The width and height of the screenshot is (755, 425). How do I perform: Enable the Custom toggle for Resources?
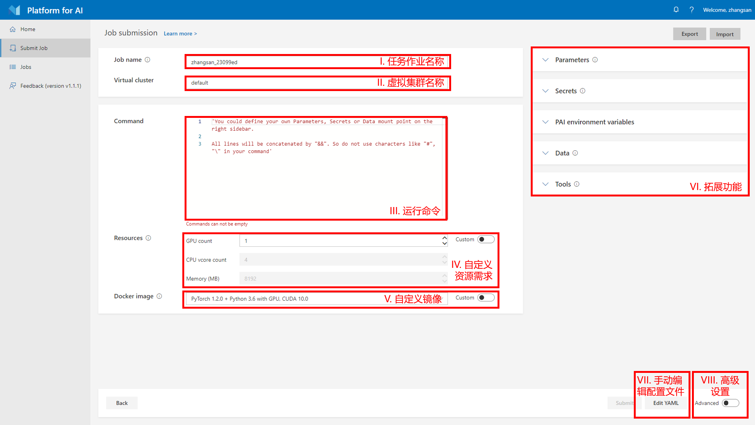tap(485, 240)
